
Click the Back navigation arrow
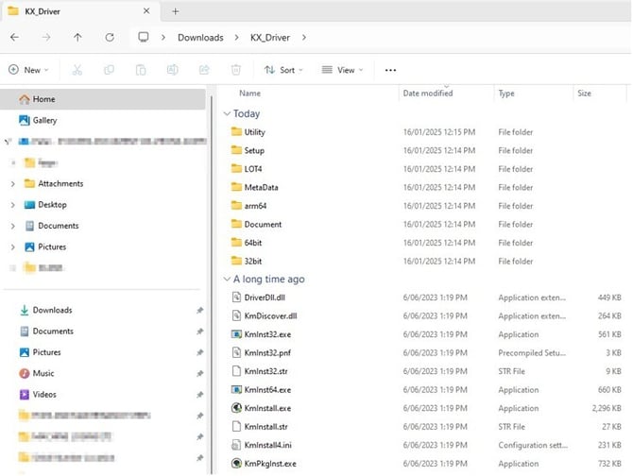pyautogui.click(x=14, y=38)
